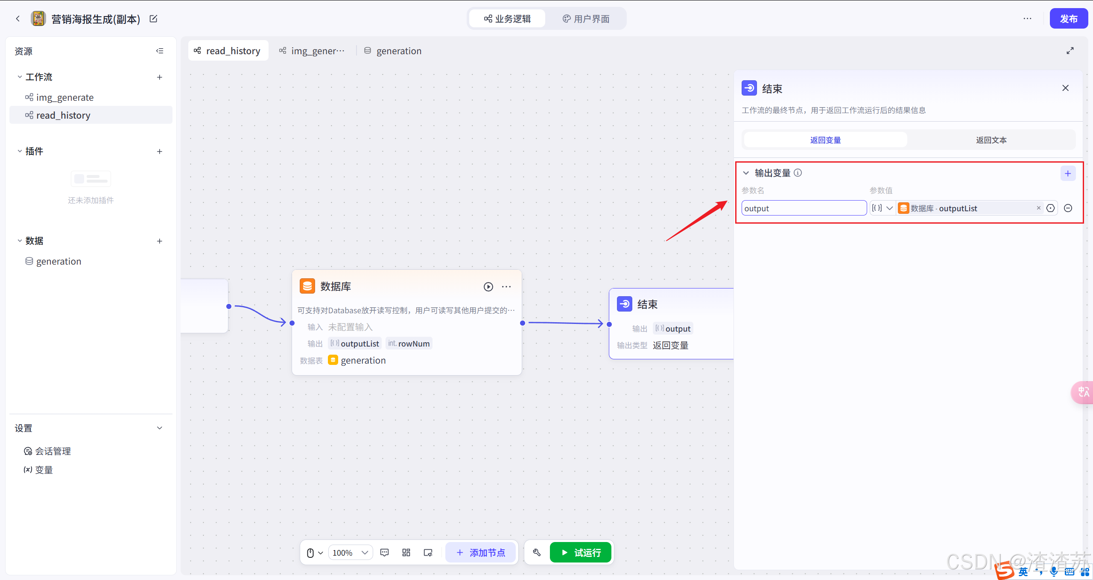The height and width of the screenshot is (580, 1093).
Task: Open the img_generate workflow tab
Action: tap(312, 51)
